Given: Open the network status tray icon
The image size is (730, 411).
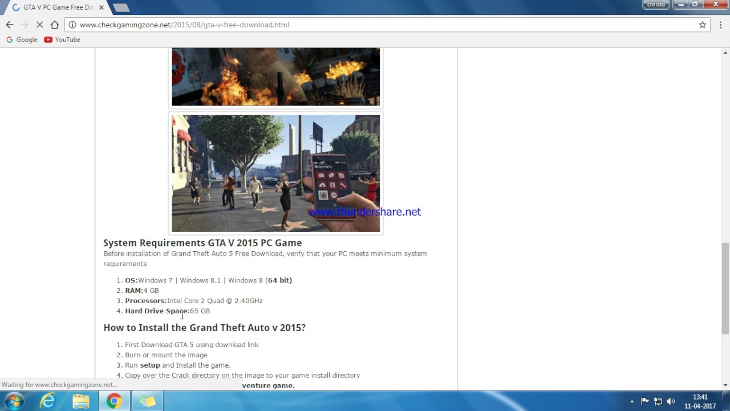Looking at the screenshot, I should (x=658, y=401).
